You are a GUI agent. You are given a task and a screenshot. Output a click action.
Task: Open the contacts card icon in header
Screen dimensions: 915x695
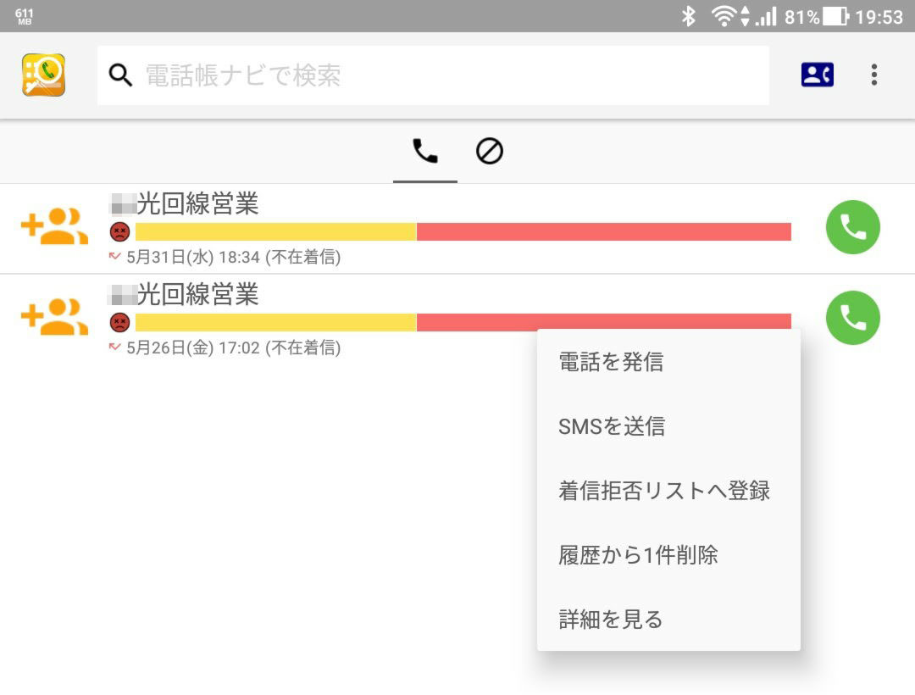[x=817, y=75]
